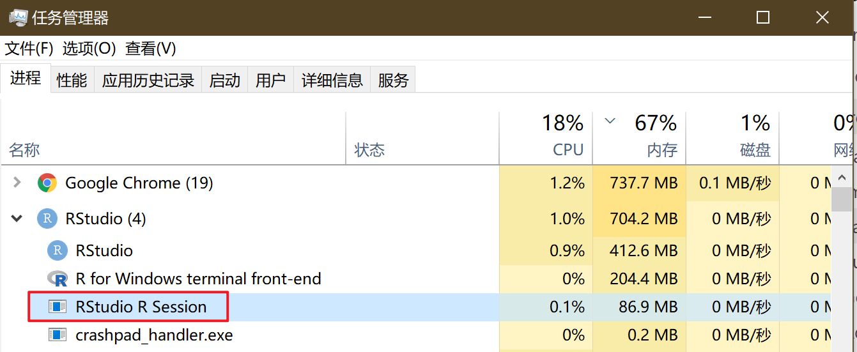Expand the Google Chrome process group
The width and height of the screenshot is (857, 352).
(x=17, y=183)
